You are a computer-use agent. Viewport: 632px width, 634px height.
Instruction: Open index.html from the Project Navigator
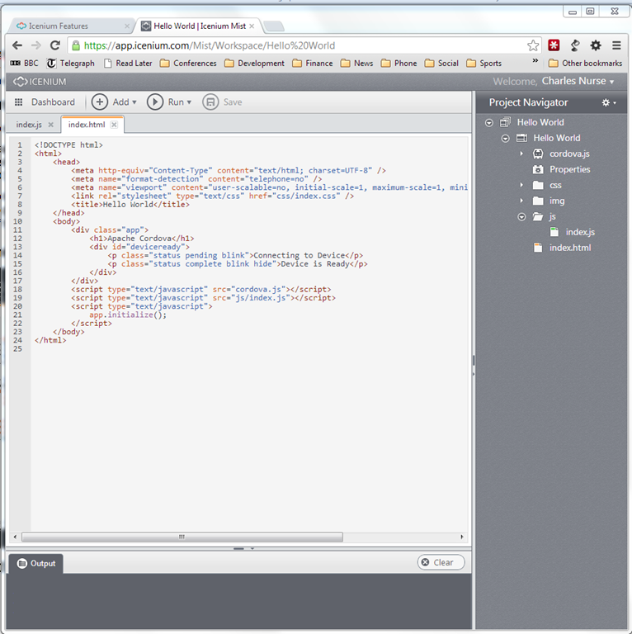[x=570, y=248]
